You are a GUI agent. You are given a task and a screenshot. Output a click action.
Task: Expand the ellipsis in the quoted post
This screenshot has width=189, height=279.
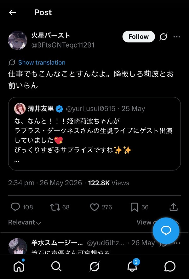16,161
